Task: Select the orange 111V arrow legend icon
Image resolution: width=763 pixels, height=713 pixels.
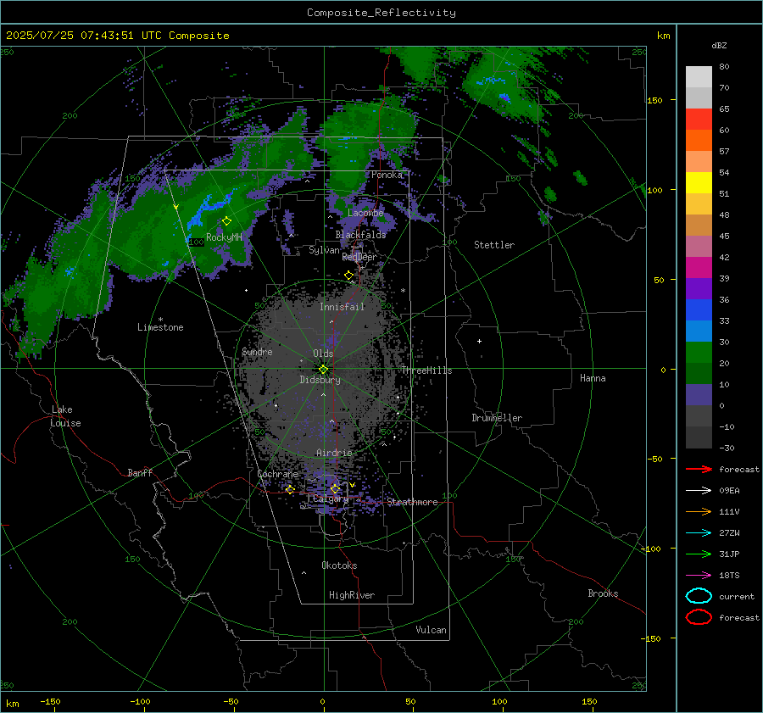Action: pos(699,511)
